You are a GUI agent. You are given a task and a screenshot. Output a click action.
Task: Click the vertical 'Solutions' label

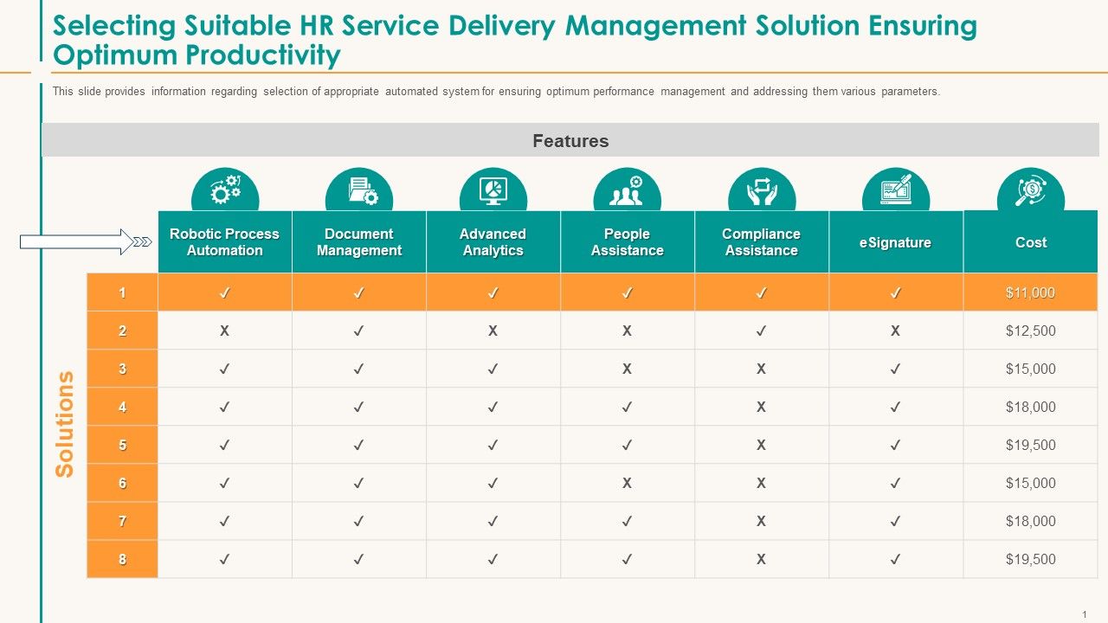(x=65, y=425)
